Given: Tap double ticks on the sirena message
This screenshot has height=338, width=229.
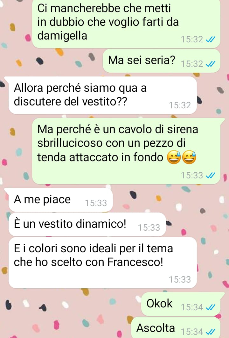Looking at the screenshot, I should 211,176.
